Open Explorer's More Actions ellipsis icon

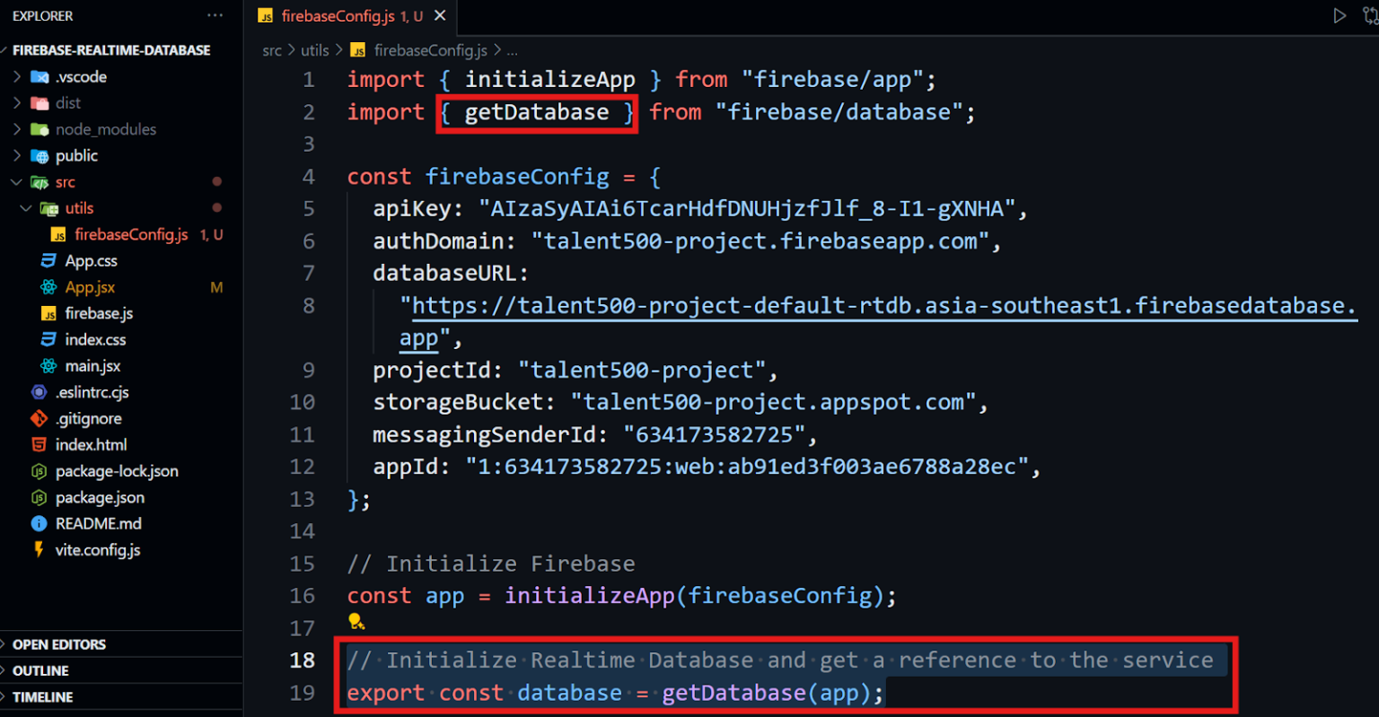215,15
